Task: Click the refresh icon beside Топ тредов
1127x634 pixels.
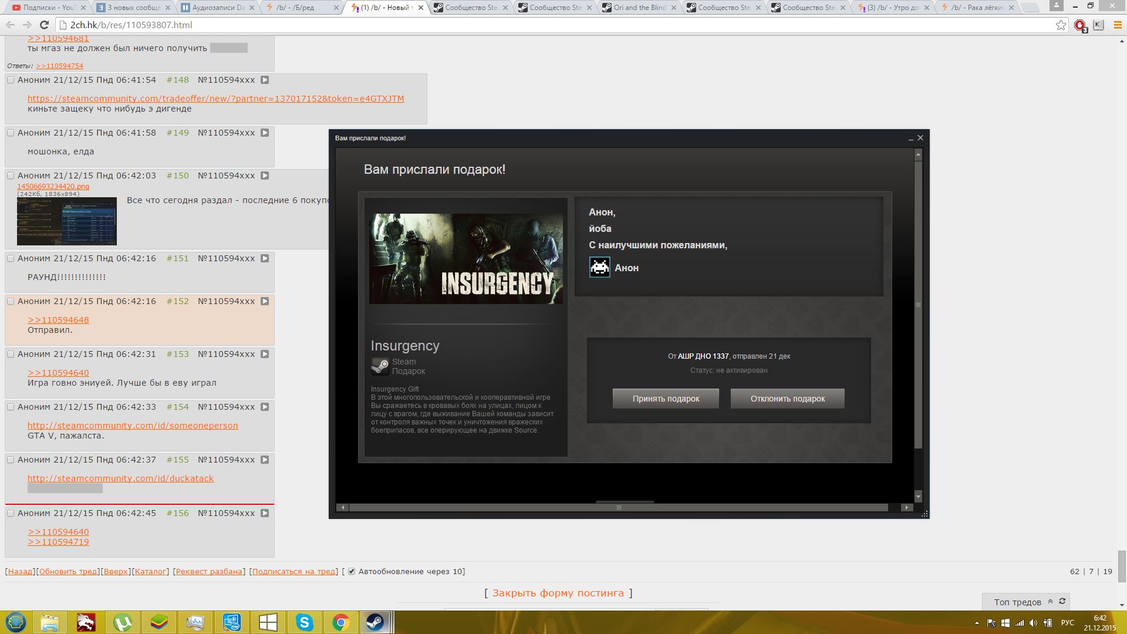Action: pyautogui.click(x=1062, y=601)
